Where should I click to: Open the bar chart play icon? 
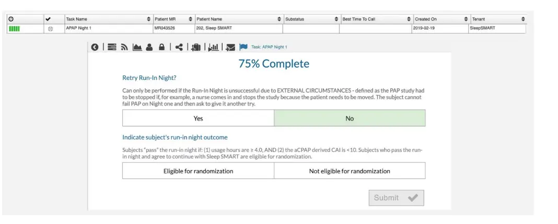point(214,47)
